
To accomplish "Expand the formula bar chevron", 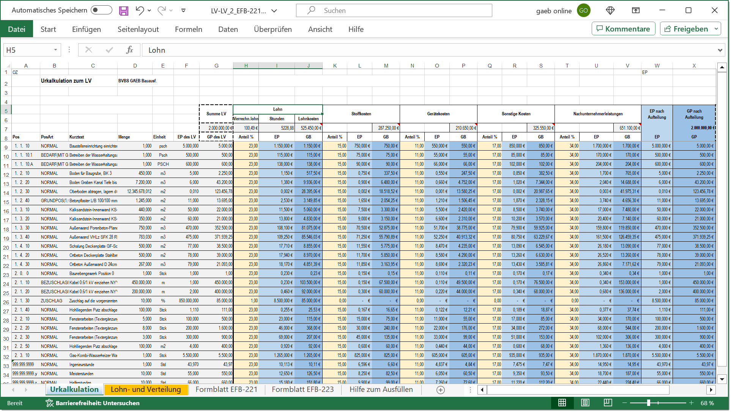I will [720, 50].
